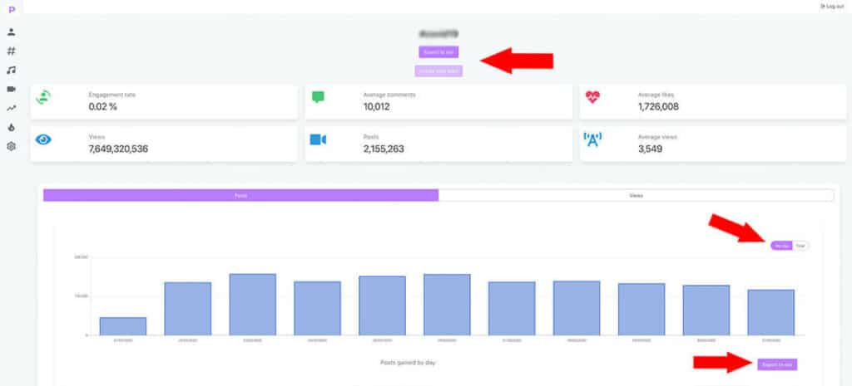The width and height of the screenshot is (852, 386).
Task: Open the hashtag section in sidebar
Action: point(11,51)
